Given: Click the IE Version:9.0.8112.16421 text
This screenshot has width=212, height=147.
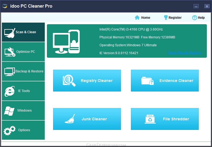Looking at the screenshot, I should click(119, 53).
